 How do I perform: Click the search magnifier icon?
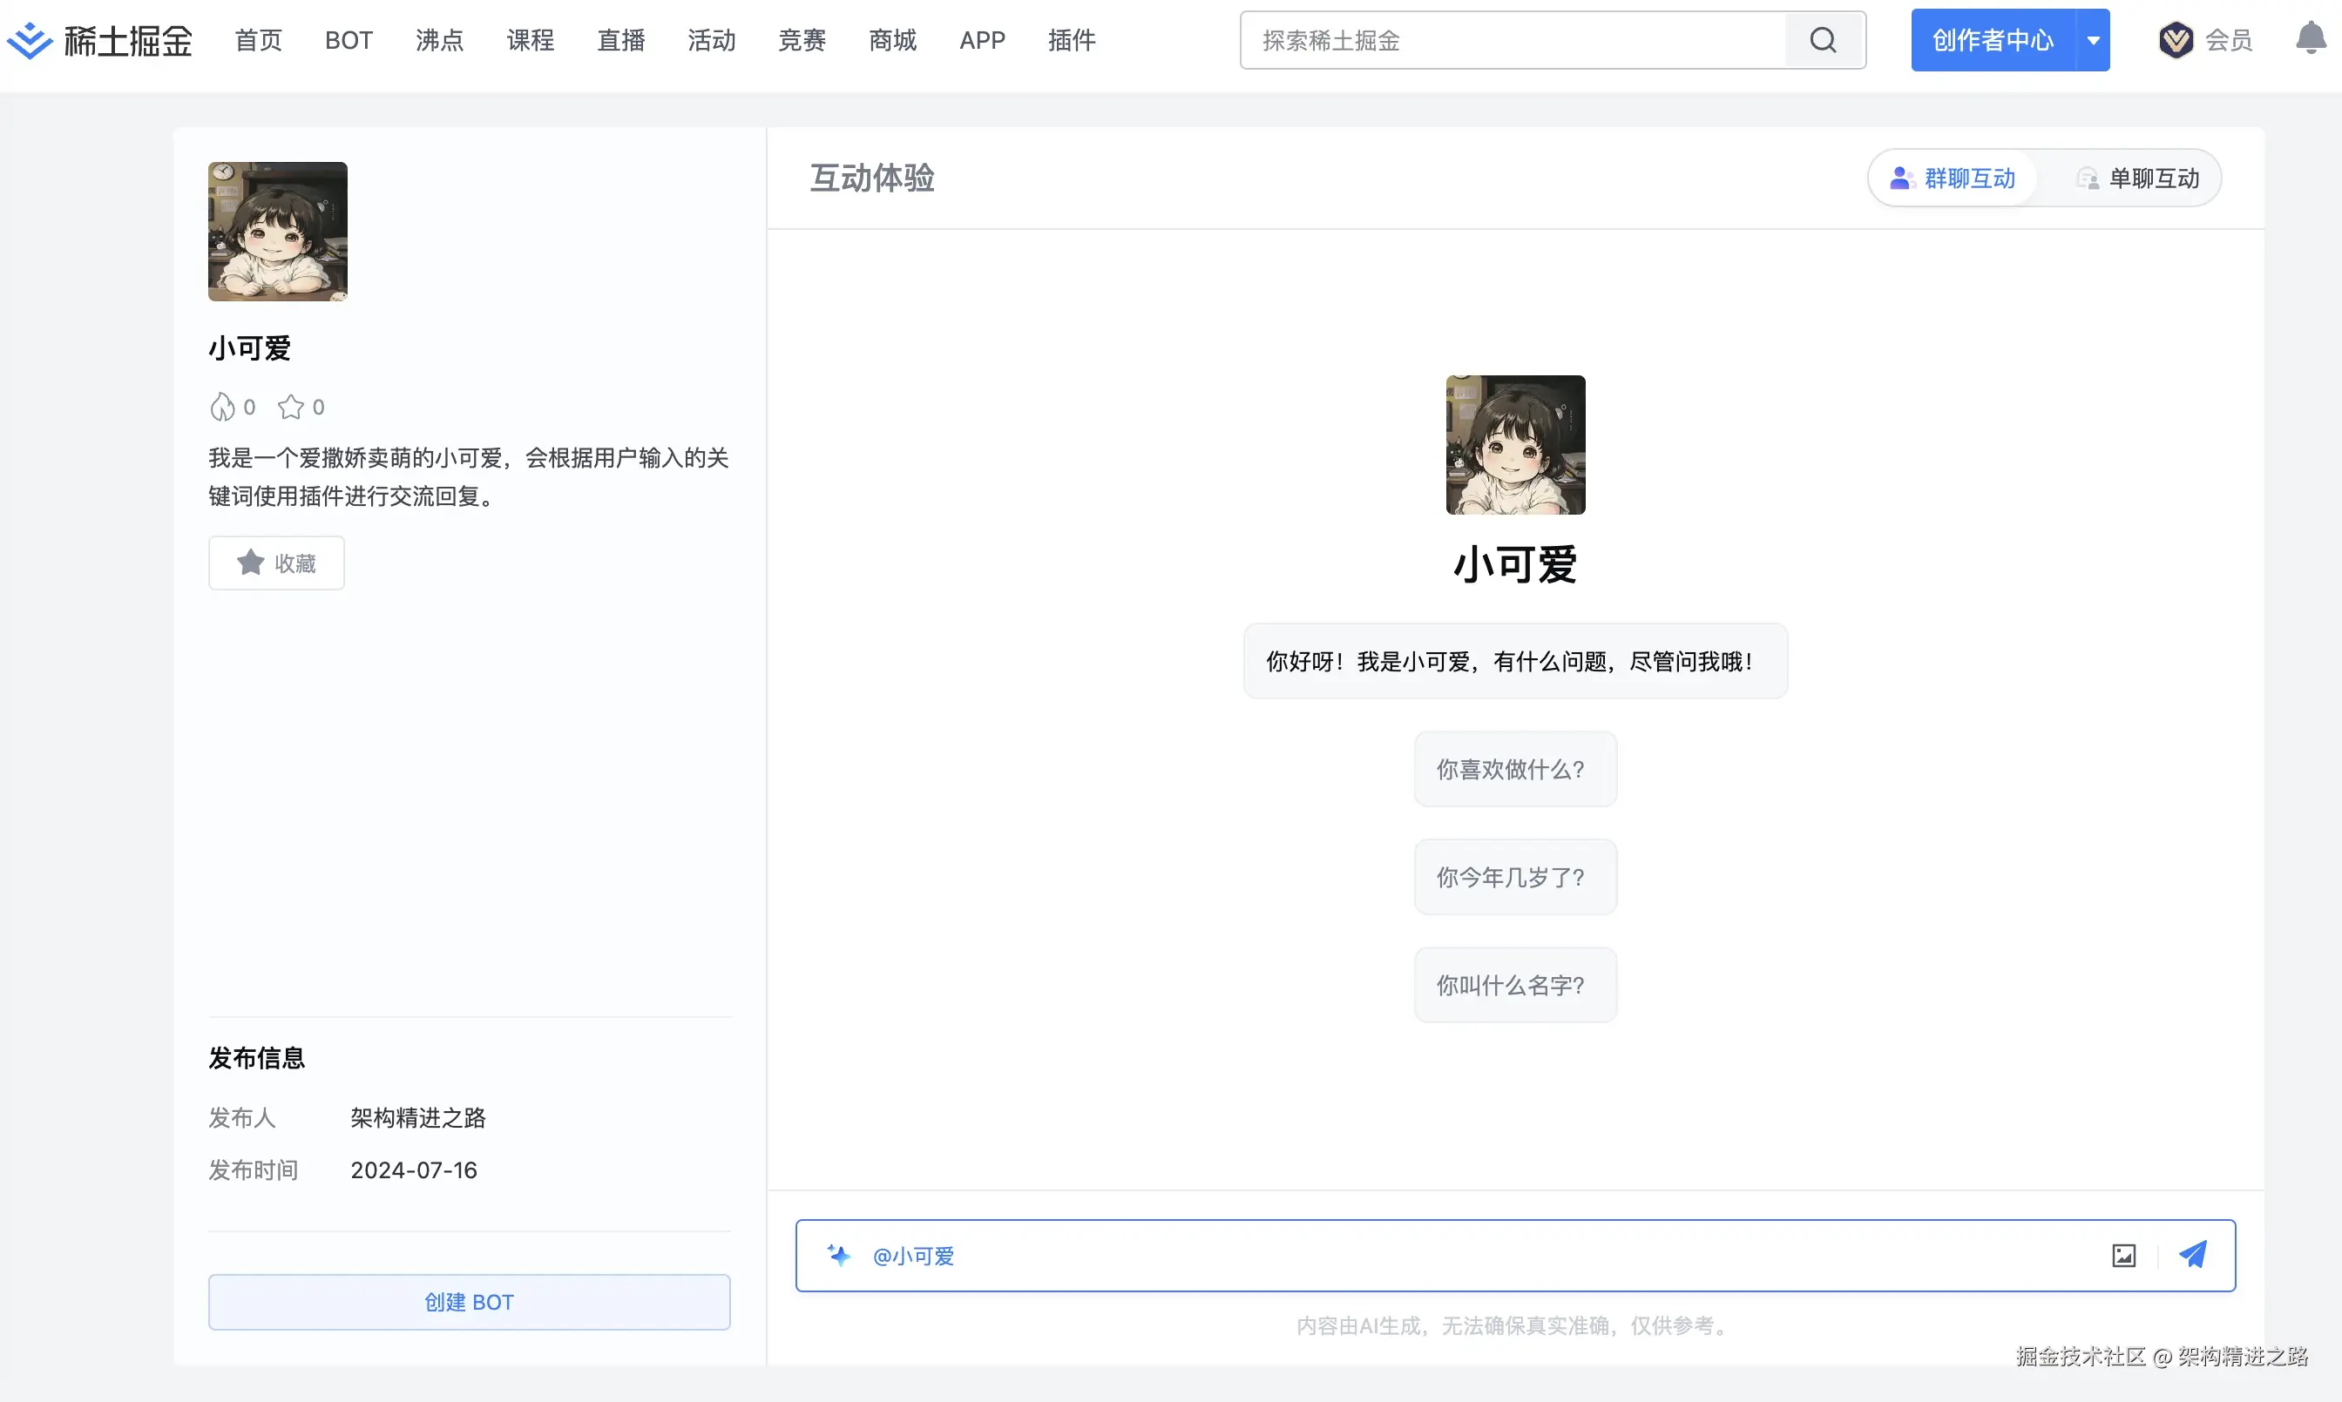coord(1823,41)
